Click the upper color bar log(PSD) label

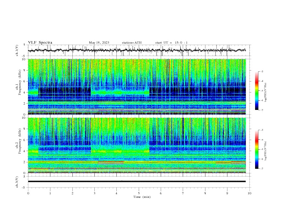click(x=266, y=92)
